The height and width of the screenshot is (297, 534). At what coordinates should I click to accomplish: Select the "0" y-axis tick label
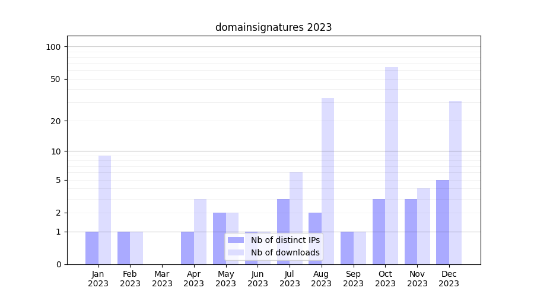coord(58,264)
